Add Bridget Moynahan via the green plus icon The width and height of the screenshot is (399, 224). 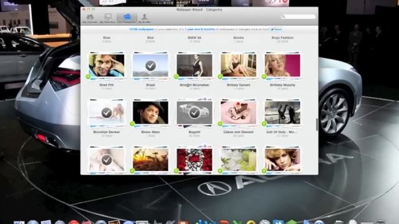pos(176,77)
